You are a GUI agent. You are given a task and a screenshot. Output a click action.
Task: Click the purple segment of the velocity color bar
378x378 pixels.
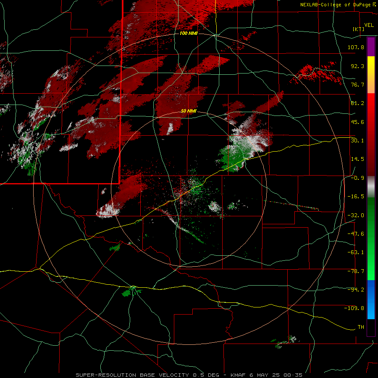pos(371,47)
